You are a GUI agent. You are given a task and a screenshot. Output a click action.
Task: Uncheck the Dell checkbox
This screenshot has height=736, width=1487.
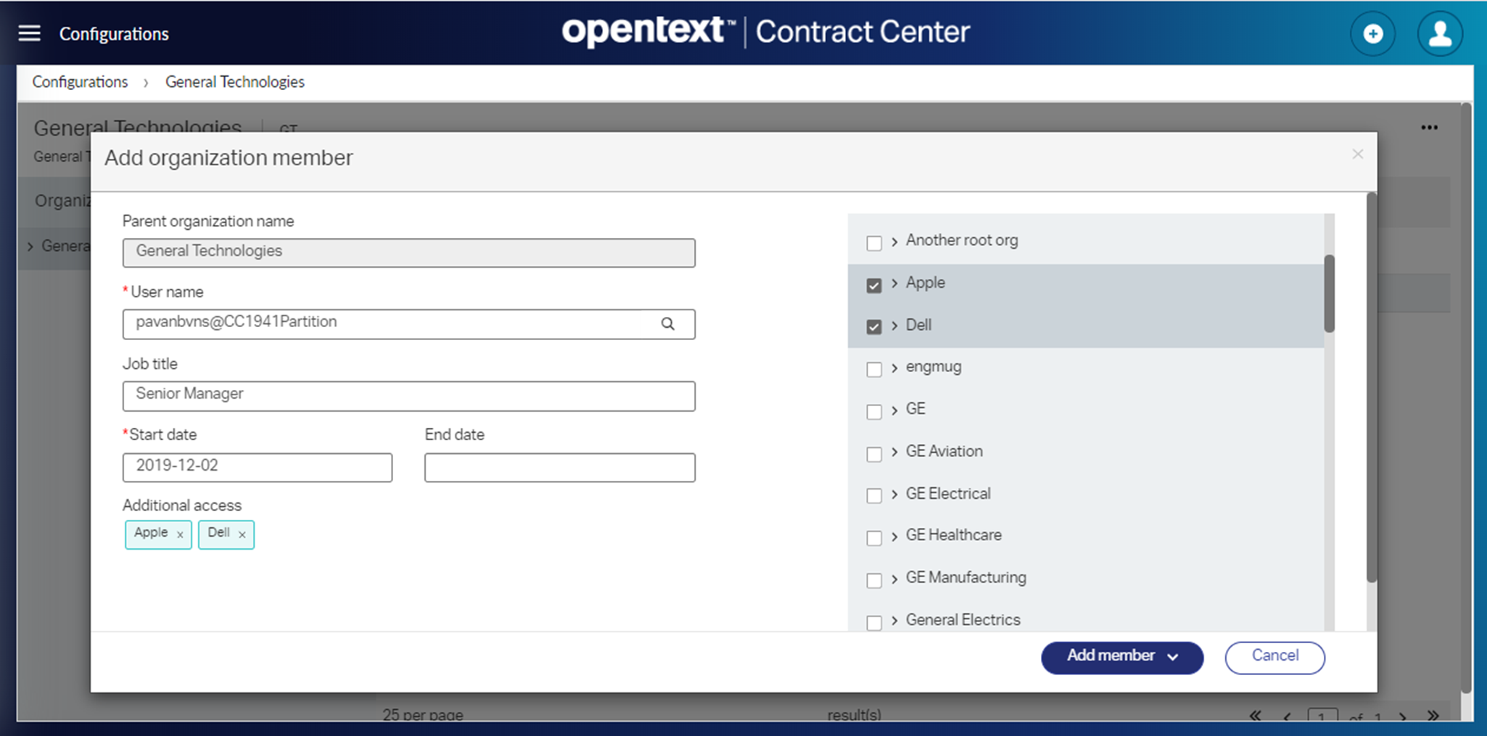tap(874, 327)
